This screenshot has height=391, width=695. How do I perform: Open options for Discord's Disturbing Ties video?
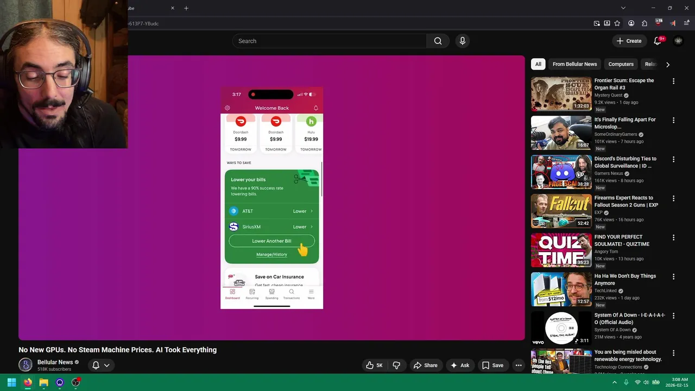[673, 159]
